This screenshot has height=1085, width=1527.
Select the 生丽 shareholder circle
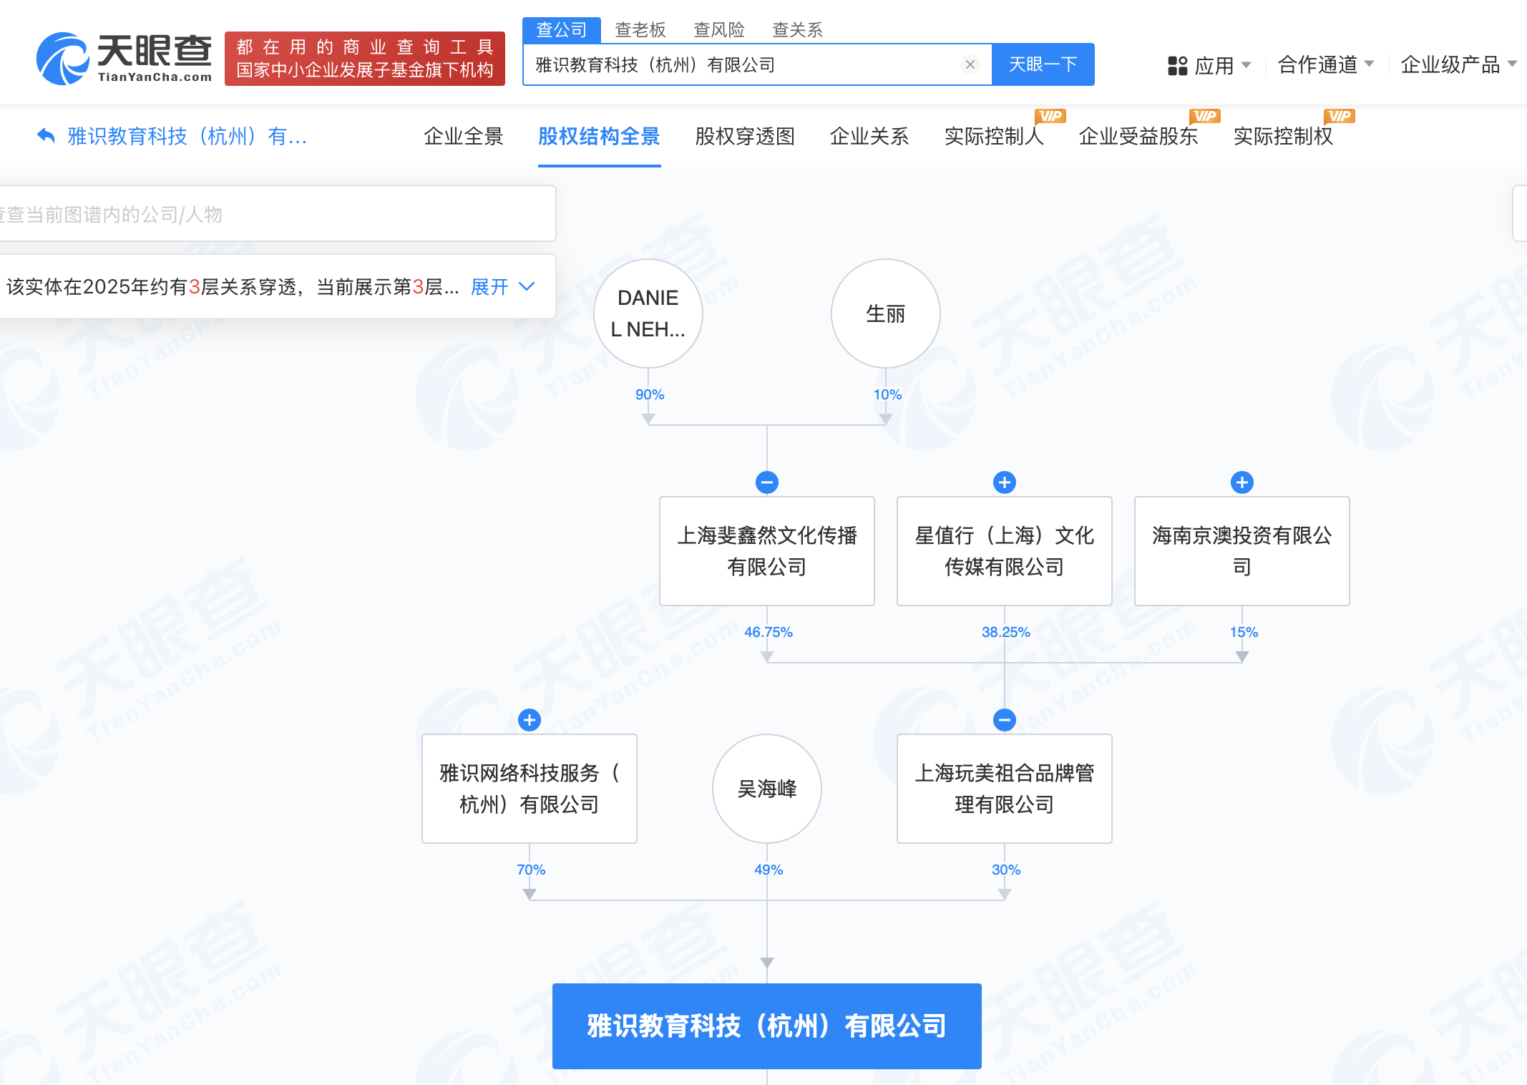coord(885,313)
